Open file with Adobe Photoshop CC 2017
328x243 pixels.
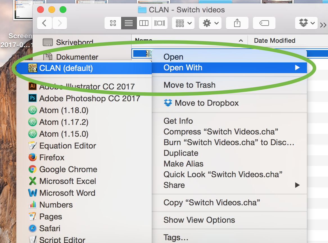84,98
